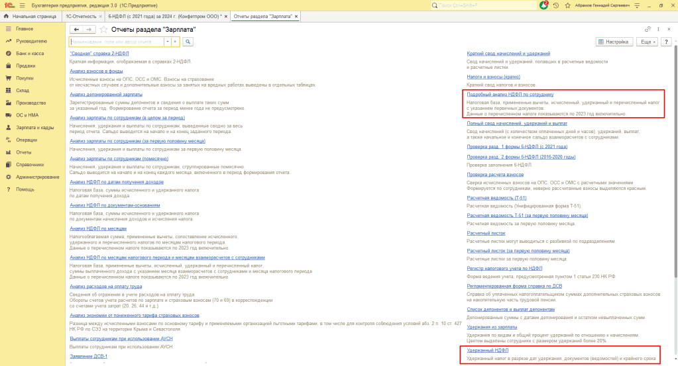Navigate back with left arrow button
This screenshot has height=366, width=678.
point(76,30)
